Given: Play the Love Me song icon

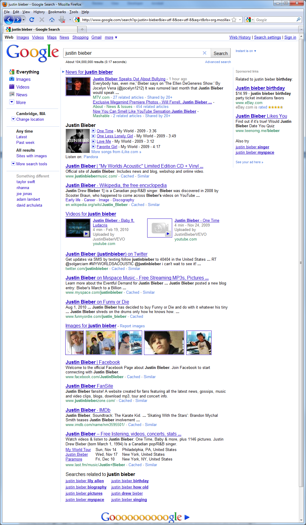Looking at the screenshot, I should [93, 141].
